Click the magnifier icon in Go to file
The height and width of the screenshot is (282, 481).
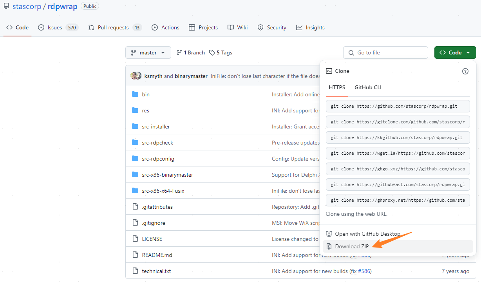(x=351, y=52)
